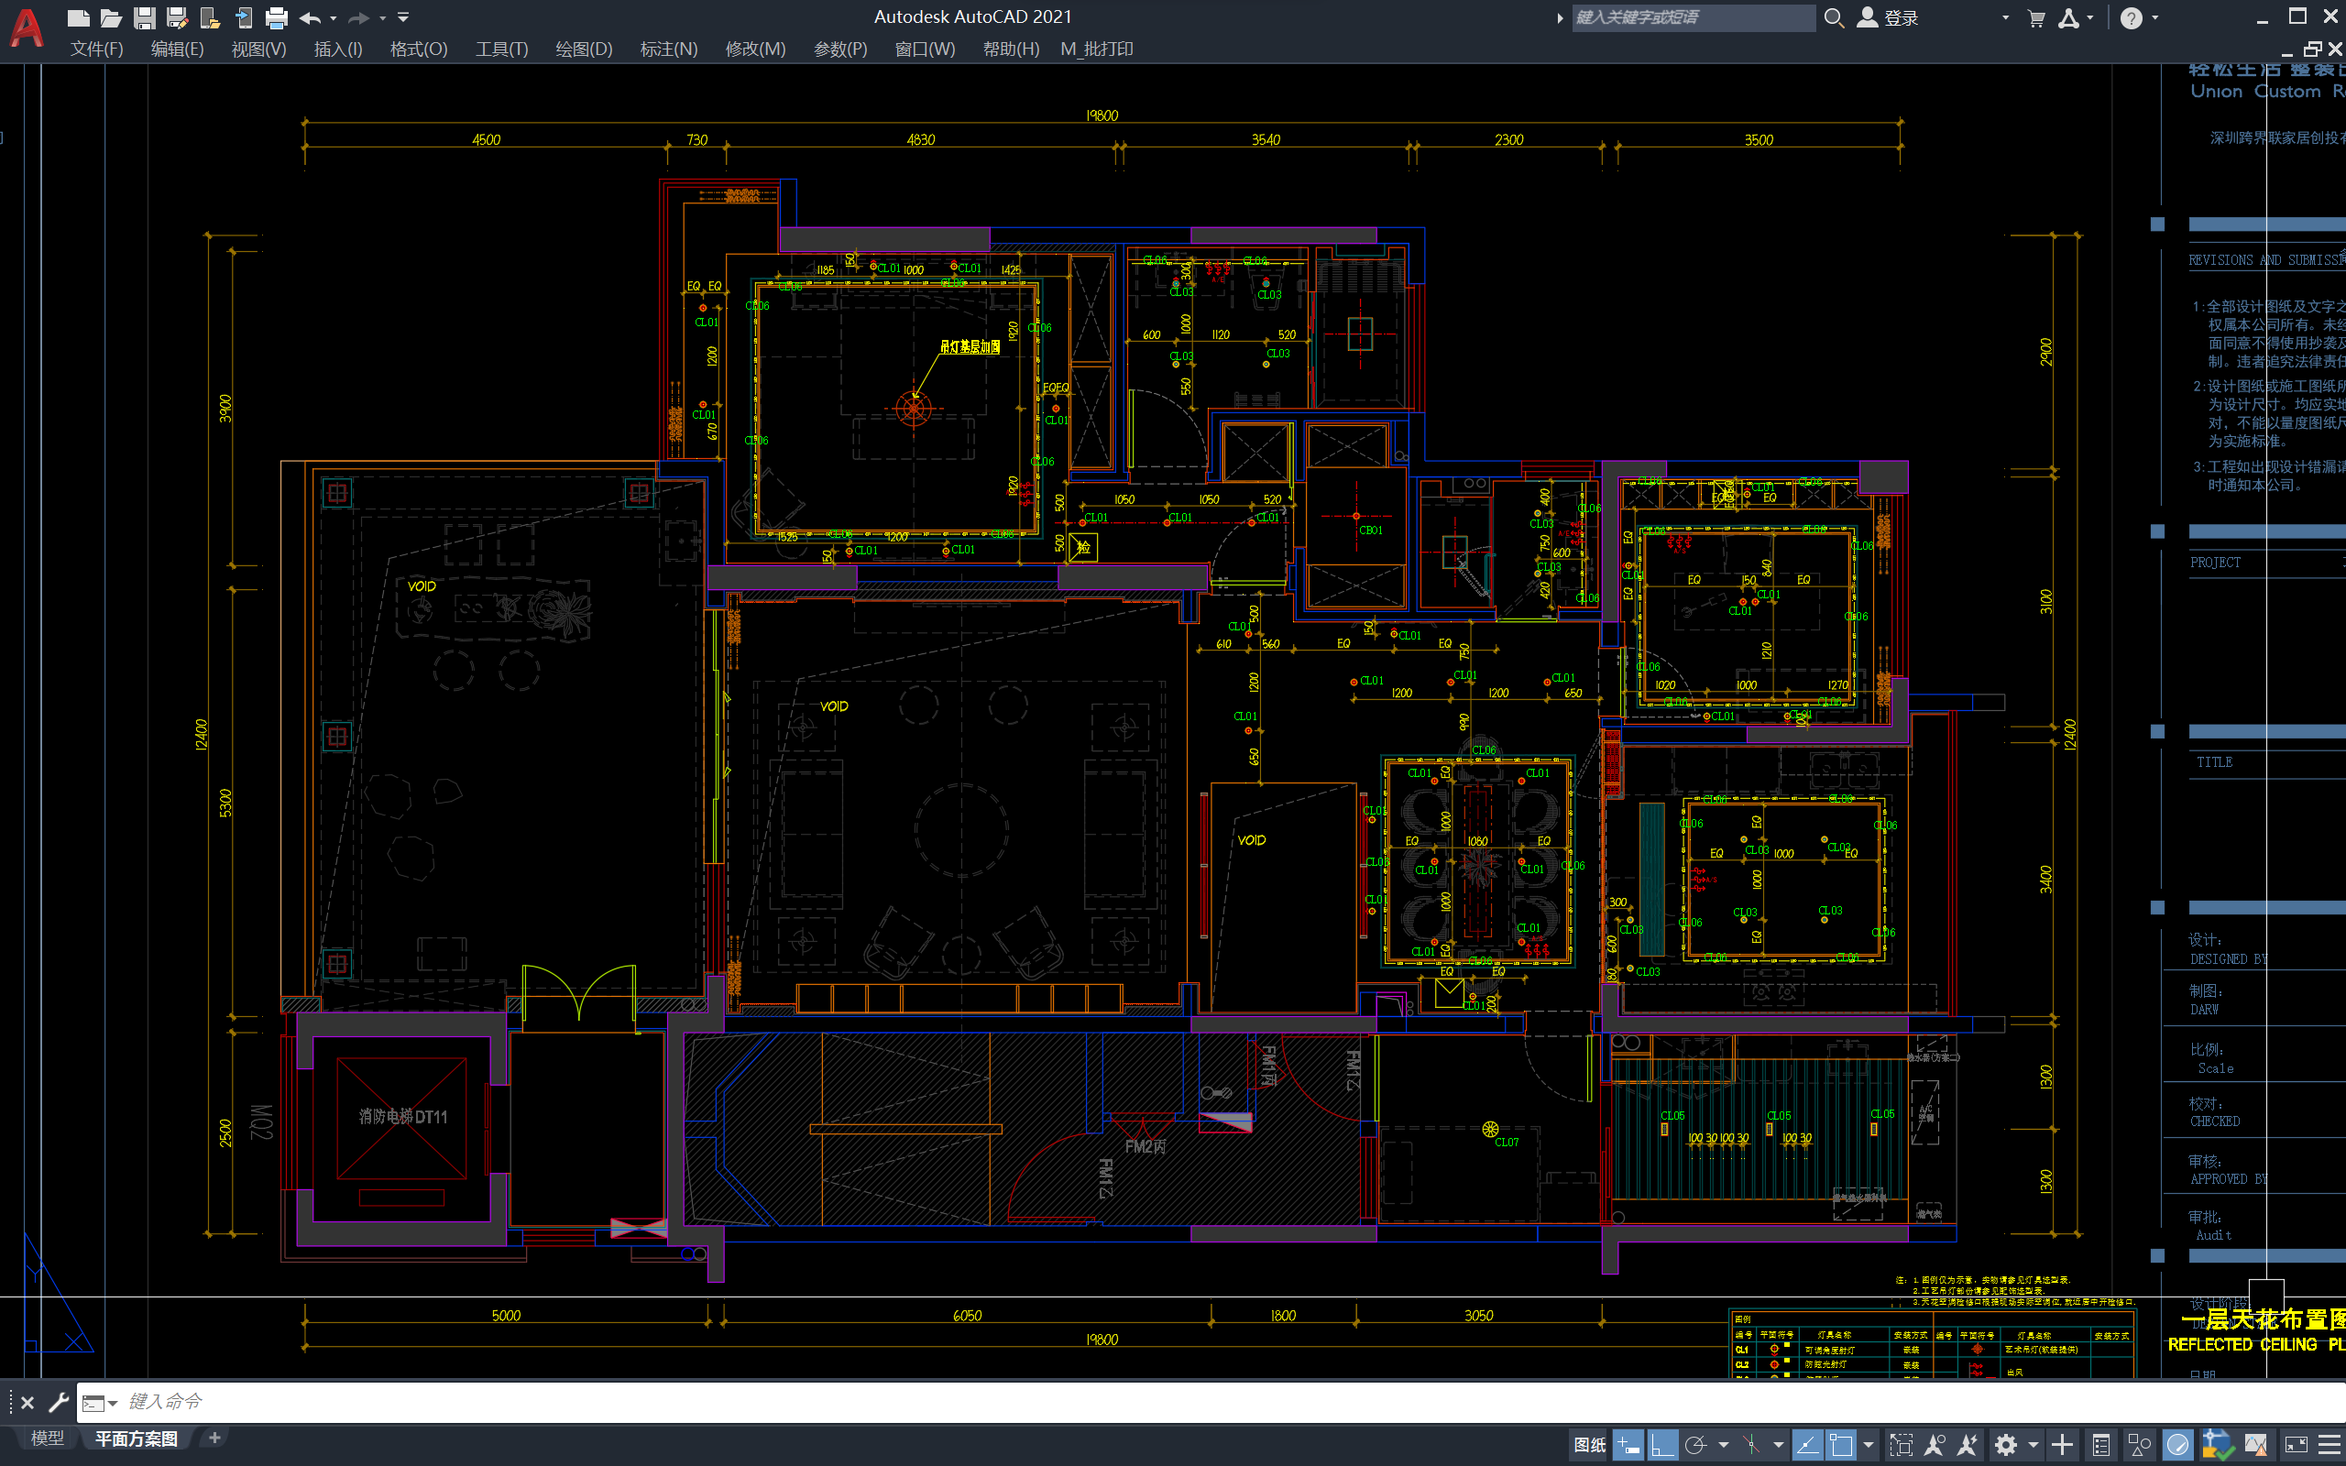Screen dimensions: 2346x1466
Task: Toggle object snap tracking in status bar
Action: [1806, 1445]
